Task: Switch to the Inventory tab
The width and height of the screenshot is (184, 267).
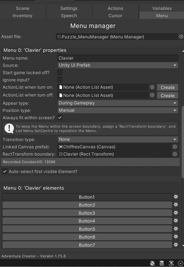Action: [22, 16]
